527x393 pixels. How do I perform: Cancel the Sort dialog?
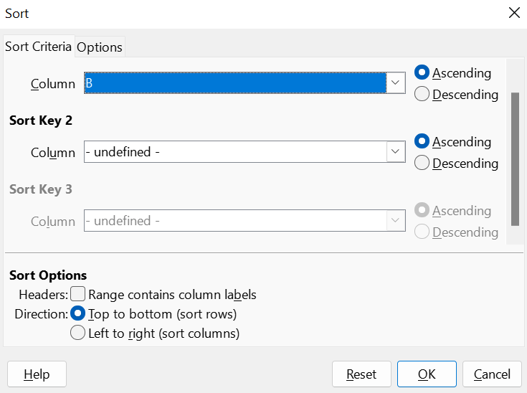pyautogui.click(x=492, y=374)
